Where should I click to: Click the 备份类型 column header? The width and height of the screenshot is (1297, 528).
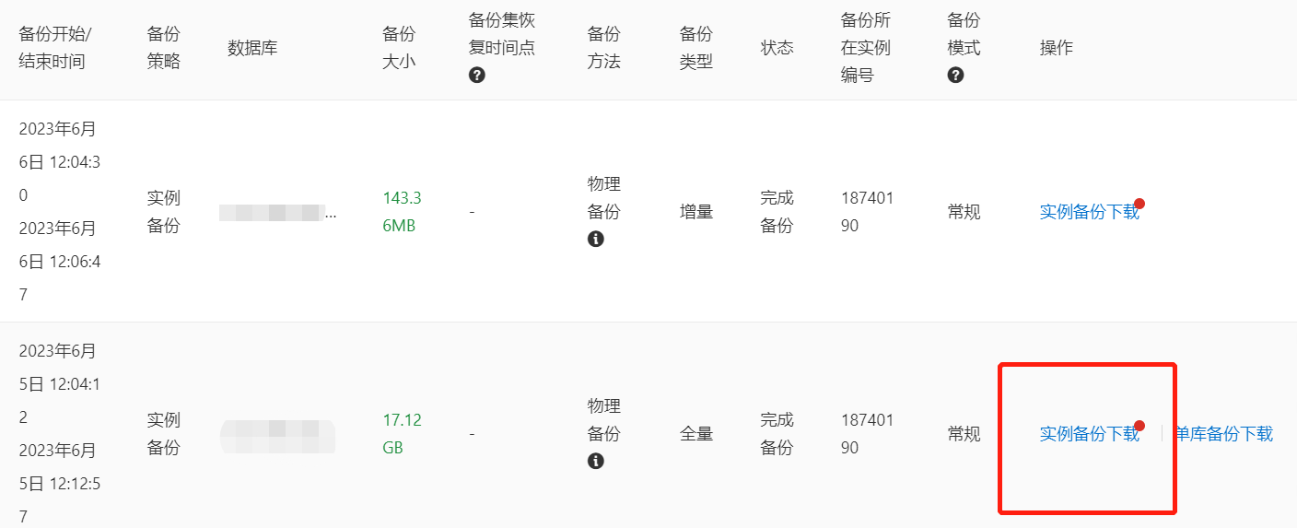pyautogui.click(x=696, y=48)
